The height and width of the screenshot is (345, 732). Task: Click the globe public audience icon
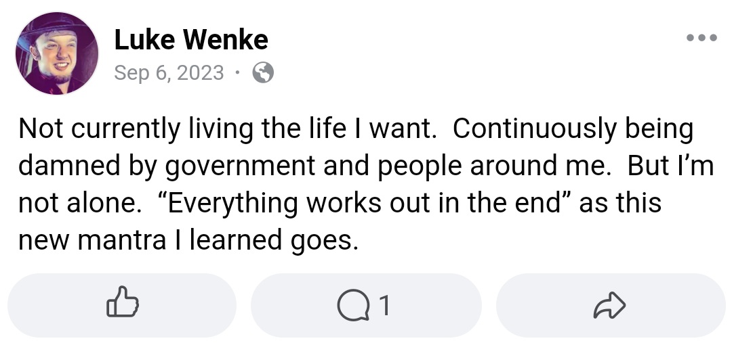(x=263, y=72)
